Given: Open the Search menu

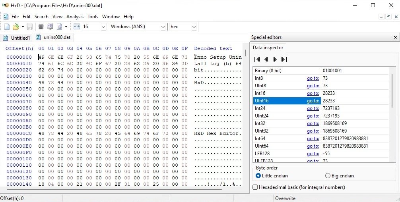Looking at the screenshot, I should click(41, 17).
